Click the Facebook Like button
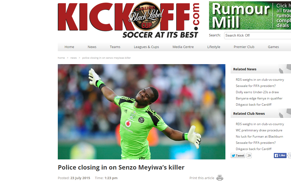Image resolution: width=291 pixels, height=182 pixels. (x=280, y=156)
